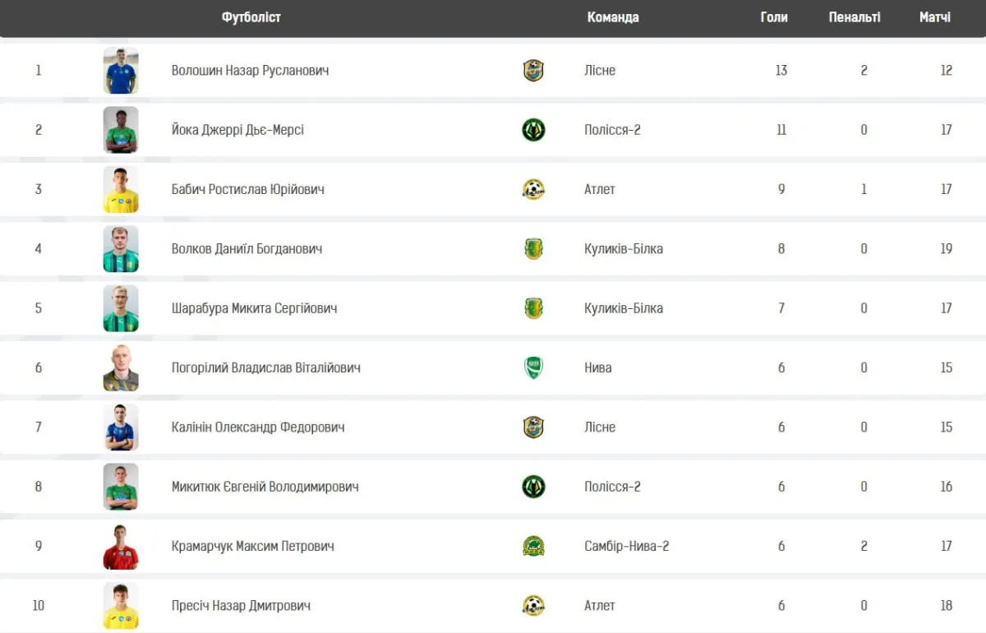Screen dimensions: 986x633
Task: Open Шарабура Микита Сергійович profile link
Action: pyautogui.click(x=254, y=308)
